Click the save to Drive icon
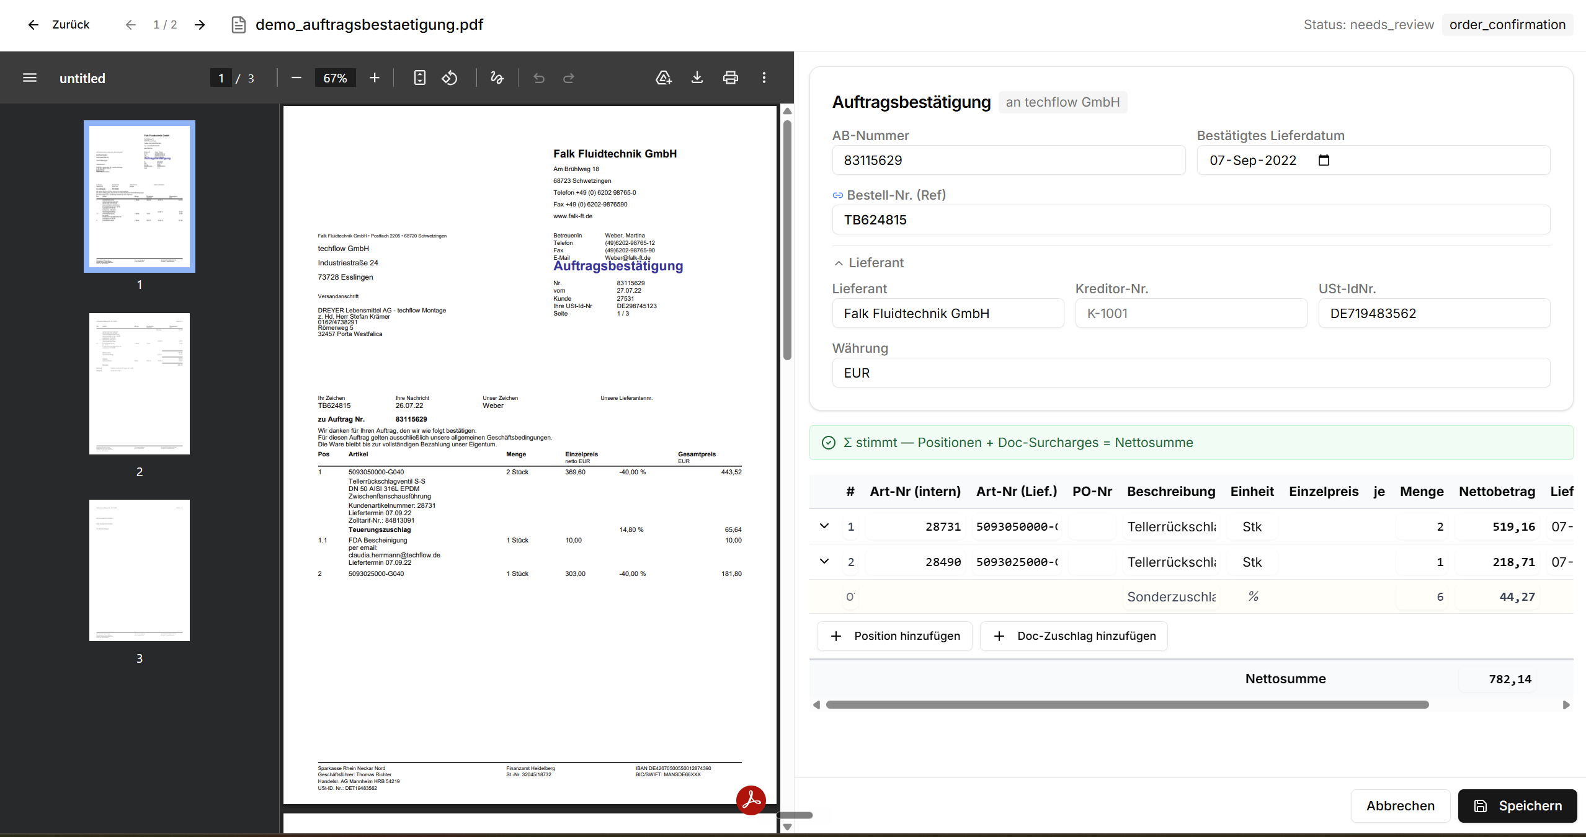 [x=664, y=77]
